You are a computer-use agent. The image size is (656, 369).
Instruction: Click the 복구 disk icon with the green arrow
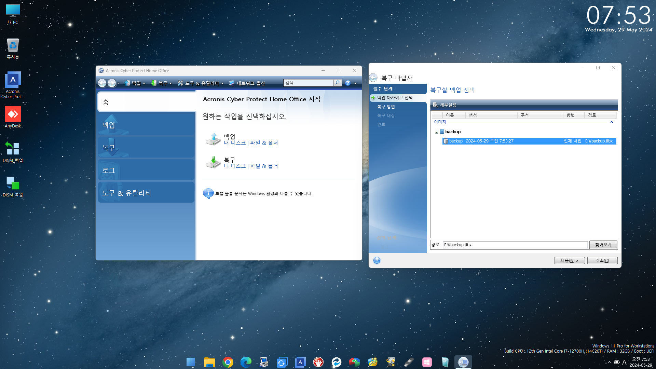[x=214, y=162]
